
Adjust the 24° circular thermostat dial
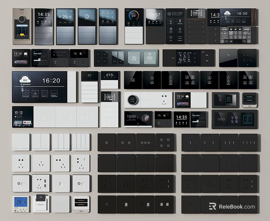pos(134,16)
